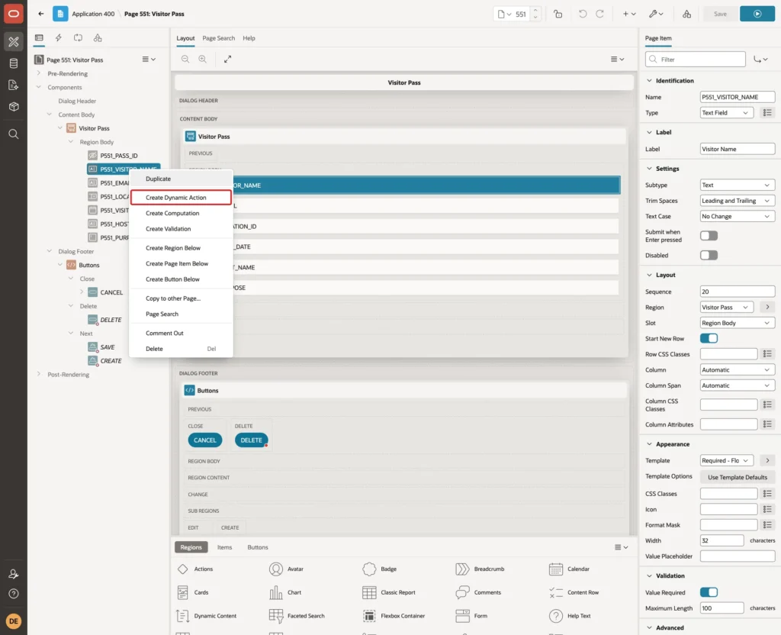Open the App Builder icon in sidebar
The image size is (781, 635).
tap(14, 42)
